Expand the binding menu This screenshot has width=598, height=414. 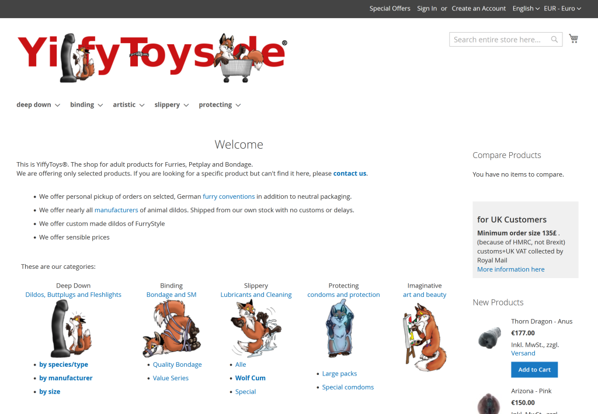click(x=86, y=105)
